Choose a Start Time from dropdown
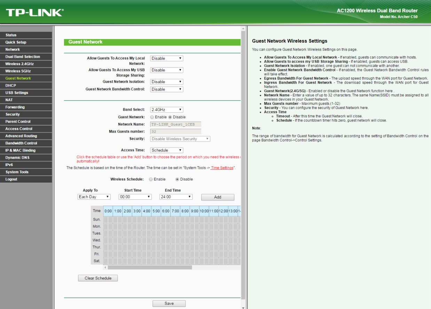Screen dimensions: 431x309 tap(135, 197)
